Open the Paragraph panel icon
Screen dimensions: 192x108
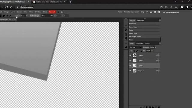point(126,38)
